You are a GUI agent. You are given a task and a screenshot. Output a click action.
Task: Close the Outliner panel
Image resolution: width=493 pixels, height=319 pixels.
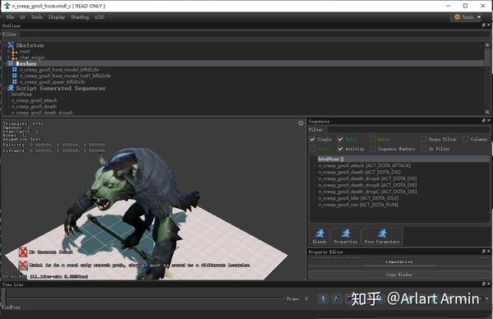click(x=489, y=25)
